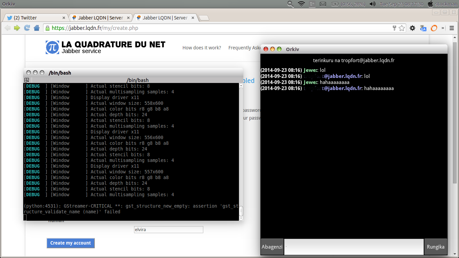Click the Rungika send button
Screen dimensions: 459x258
tap(436, 247)
